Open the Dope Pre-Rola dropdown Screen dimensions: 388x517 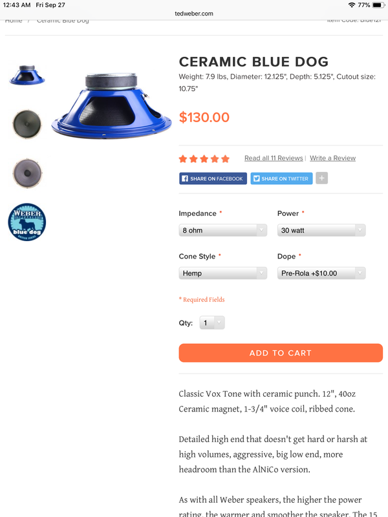tap(321, 273)
